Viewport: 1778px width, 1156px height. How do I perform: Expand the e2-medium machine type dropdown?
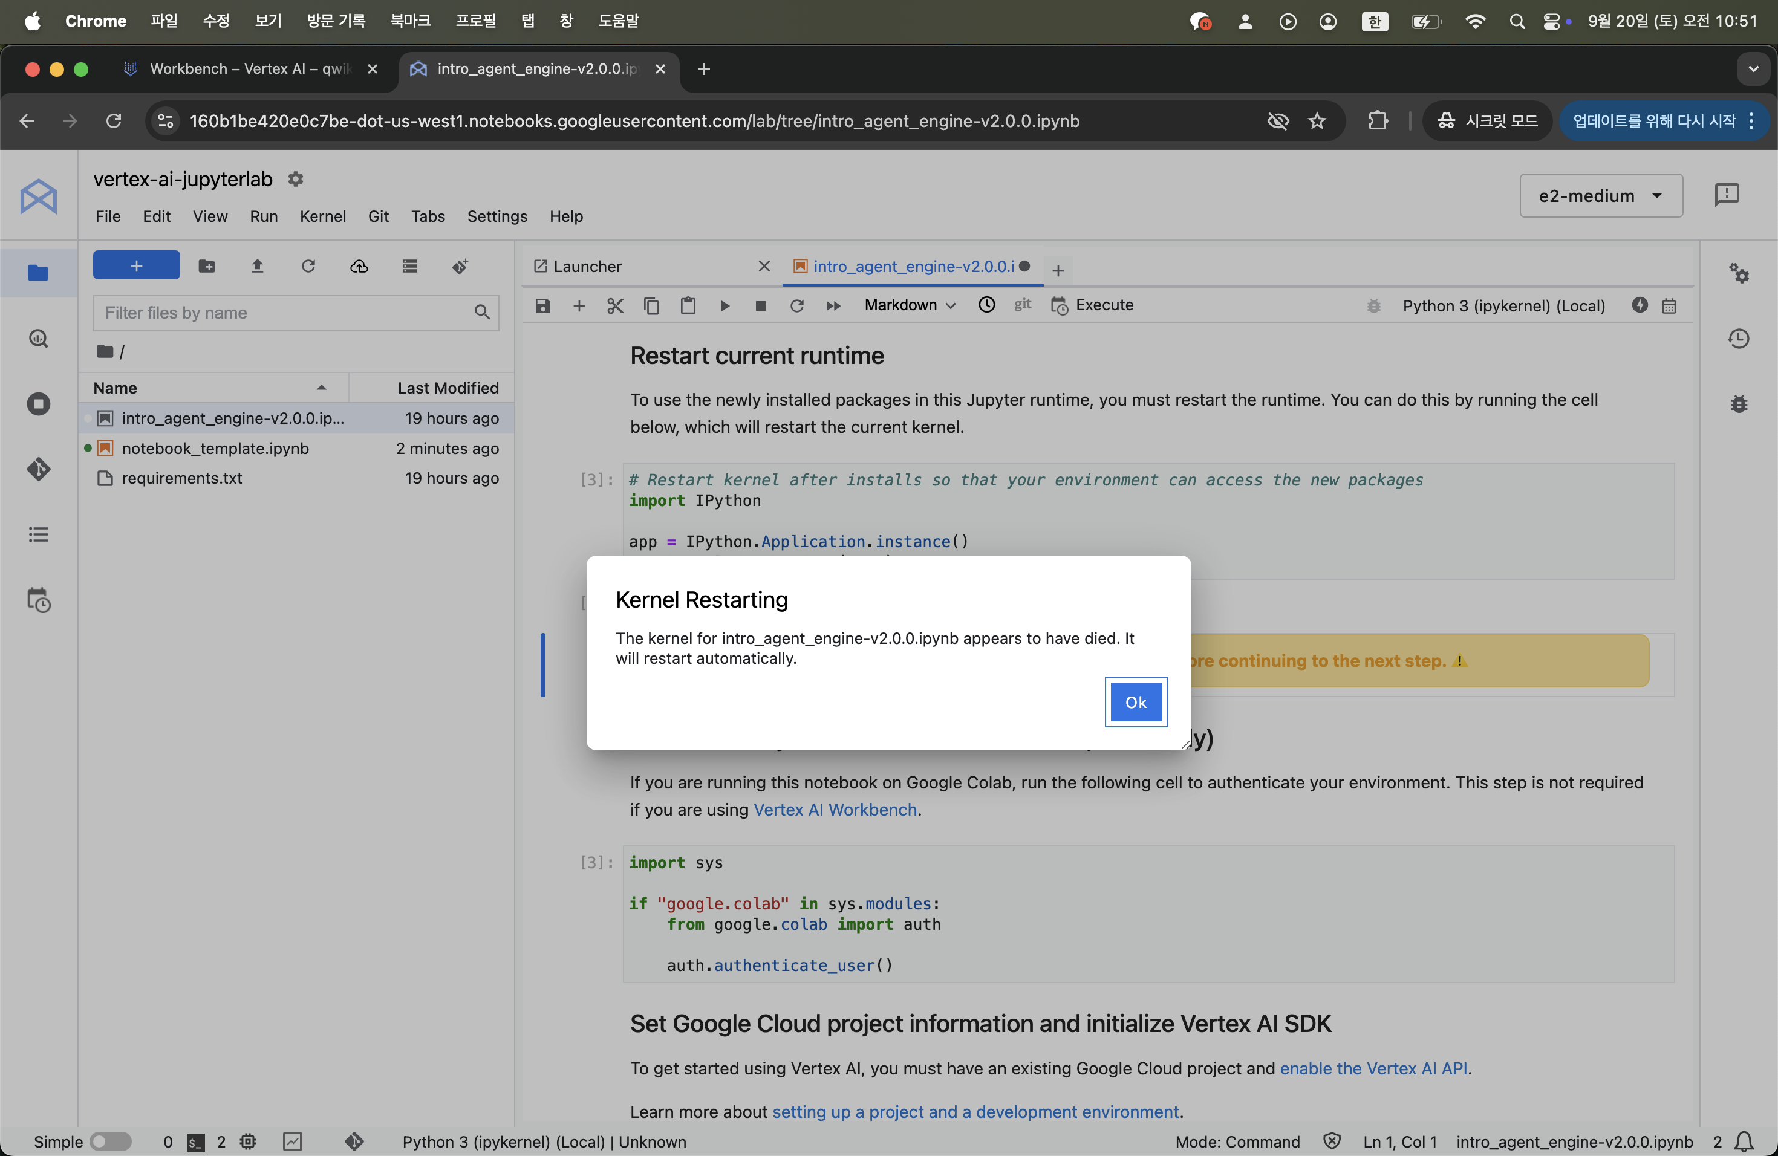tap(1600, 196)
